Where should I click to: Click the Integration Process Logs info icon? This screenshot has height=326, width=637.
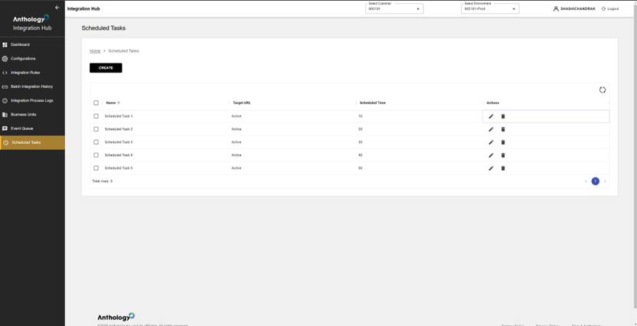[5, 100]
